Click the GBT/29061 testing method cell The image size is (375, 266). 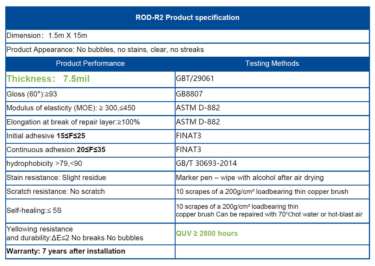click(195, 79)
